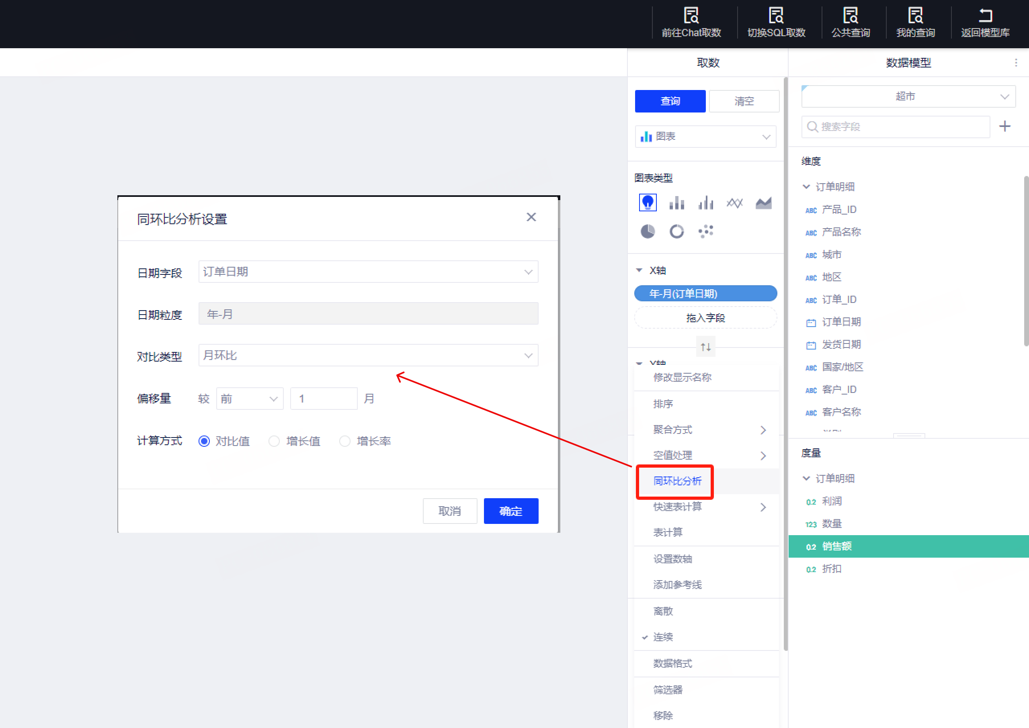Click the offset number input showing 1

pyautogui.click(x=323, y=399)
